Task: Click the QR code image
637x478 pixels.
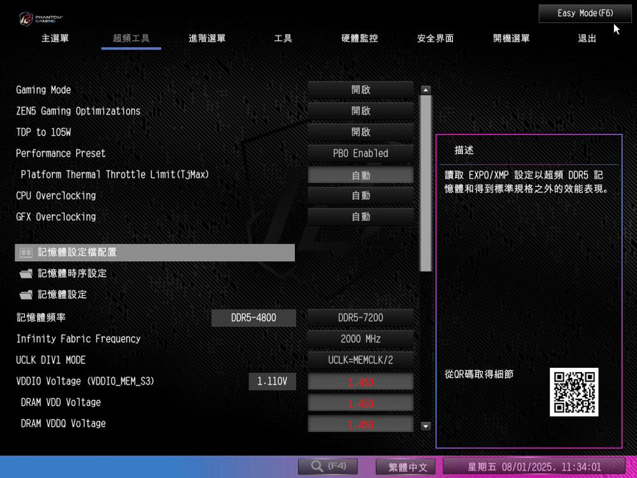Action: (x=573, y=392)
